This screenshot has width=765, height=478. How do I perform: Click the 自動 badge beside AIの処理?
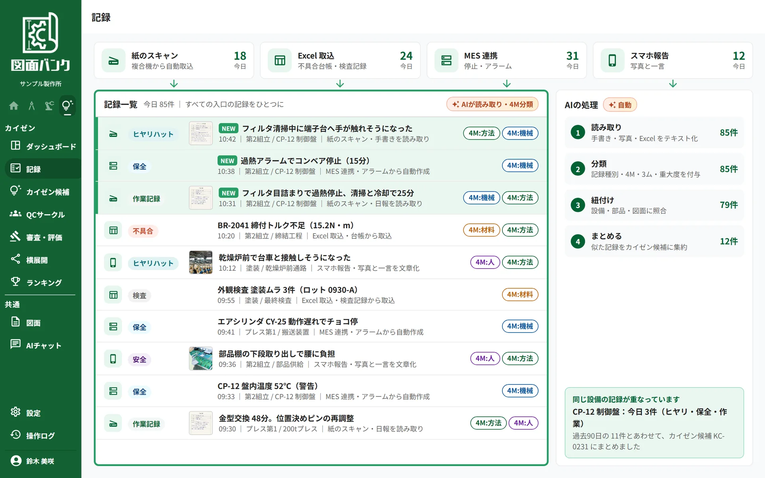(620, 105)
